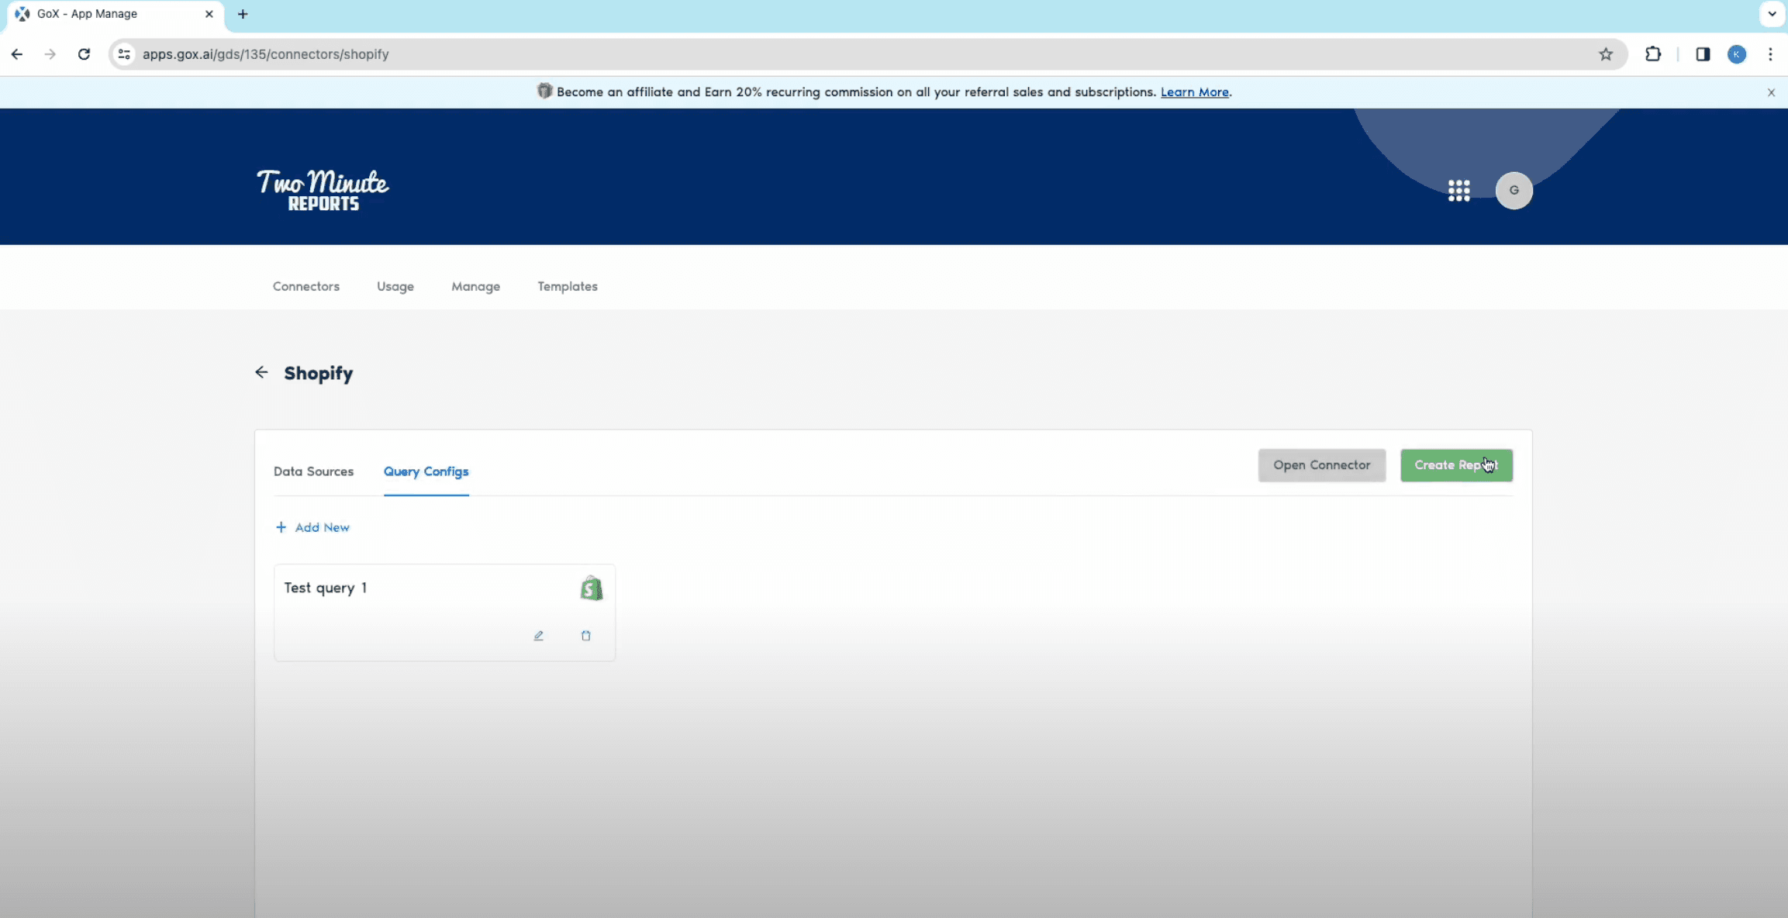Image resolution: width=1788 pixels, height=918 pixels.
Task: Click the Shopify back arrow
Action: click(261, 373)
